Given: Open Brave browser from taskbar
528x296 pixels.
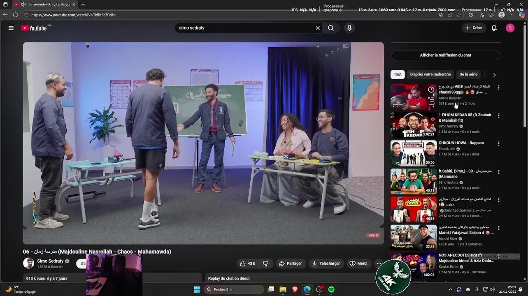Looking at the screenshot, I should [295, 289].
